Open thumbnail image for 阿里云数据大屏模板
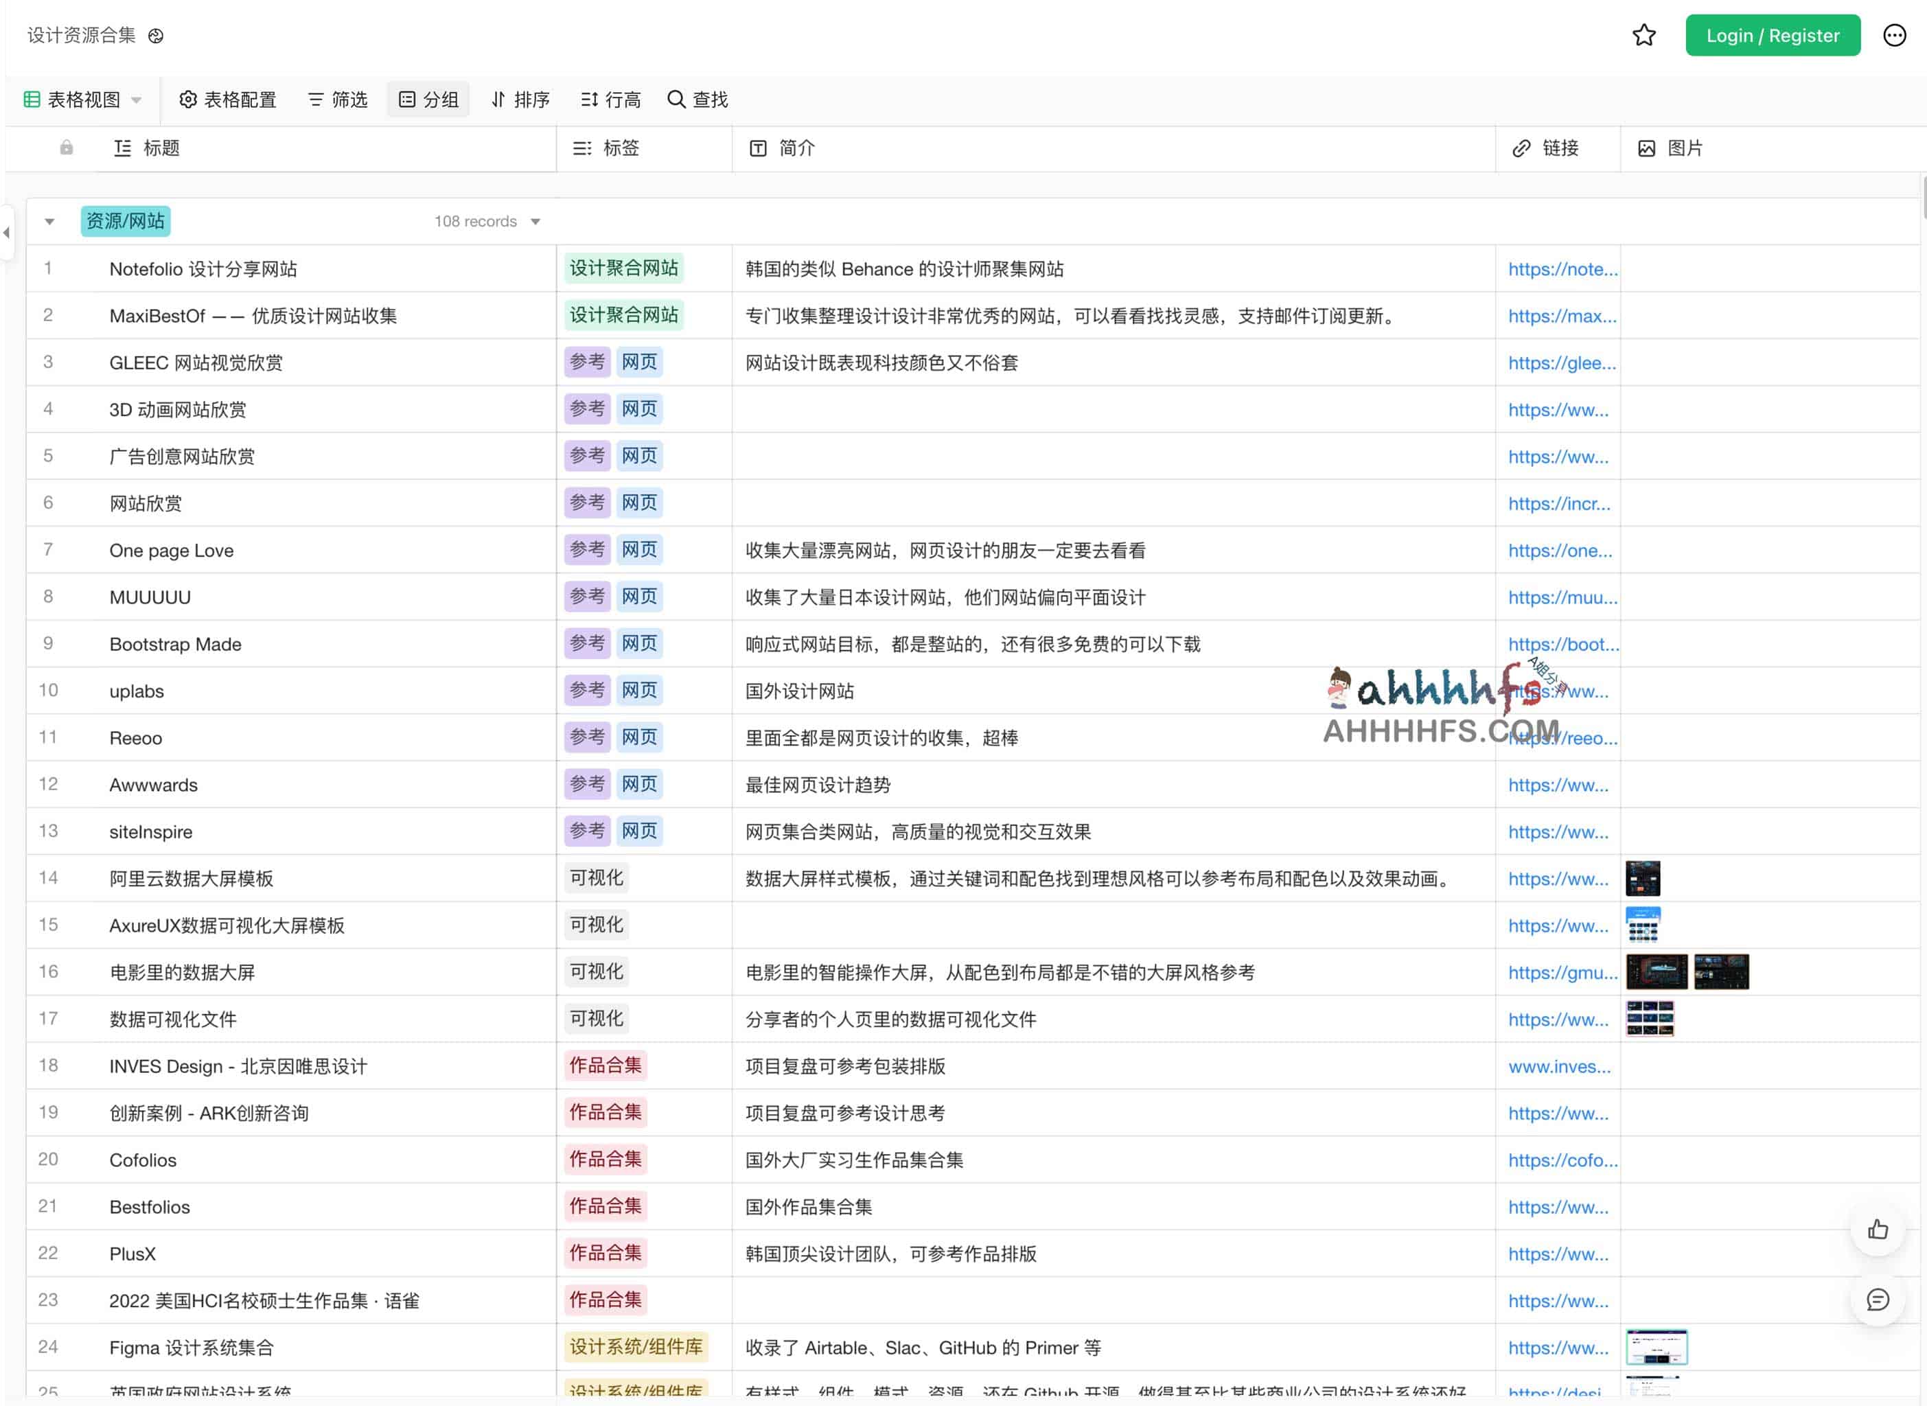The image size is (1927, 1406). (1642, 878)
